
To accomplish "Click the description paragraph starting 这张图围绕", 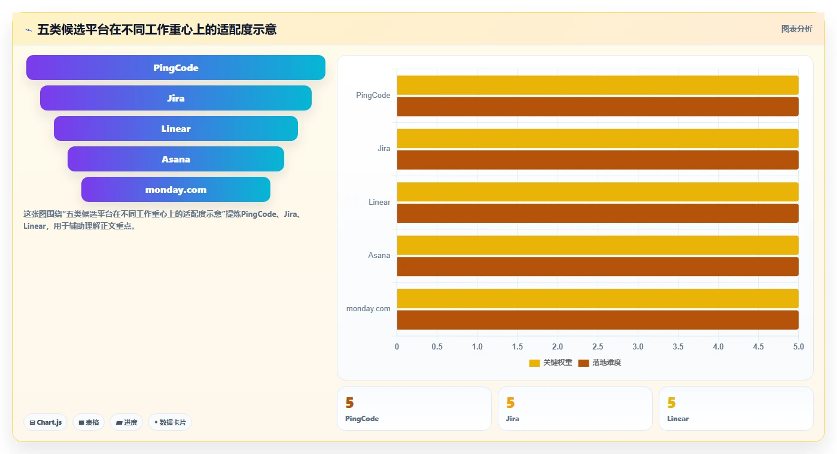I will tap(162, 220).
